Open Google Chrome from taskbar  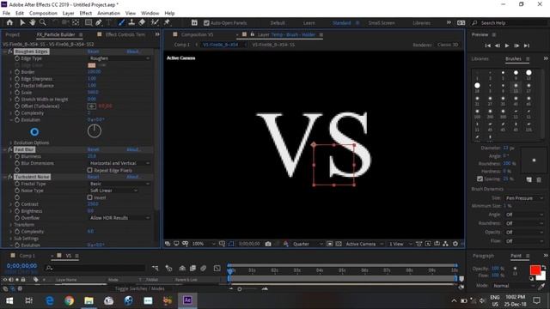click(69, 300)
